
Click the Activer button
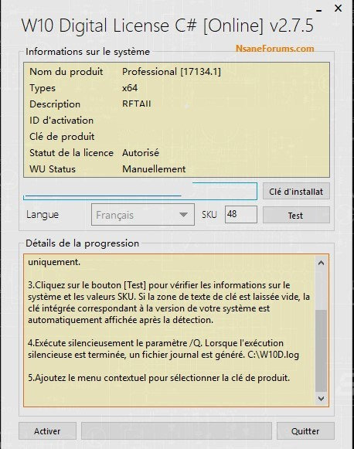(x=47, y=431)
